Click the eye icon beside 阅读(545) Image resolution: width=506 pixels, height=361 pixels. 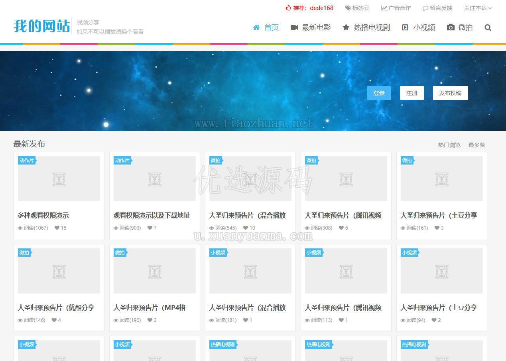(x=212, y=228)
